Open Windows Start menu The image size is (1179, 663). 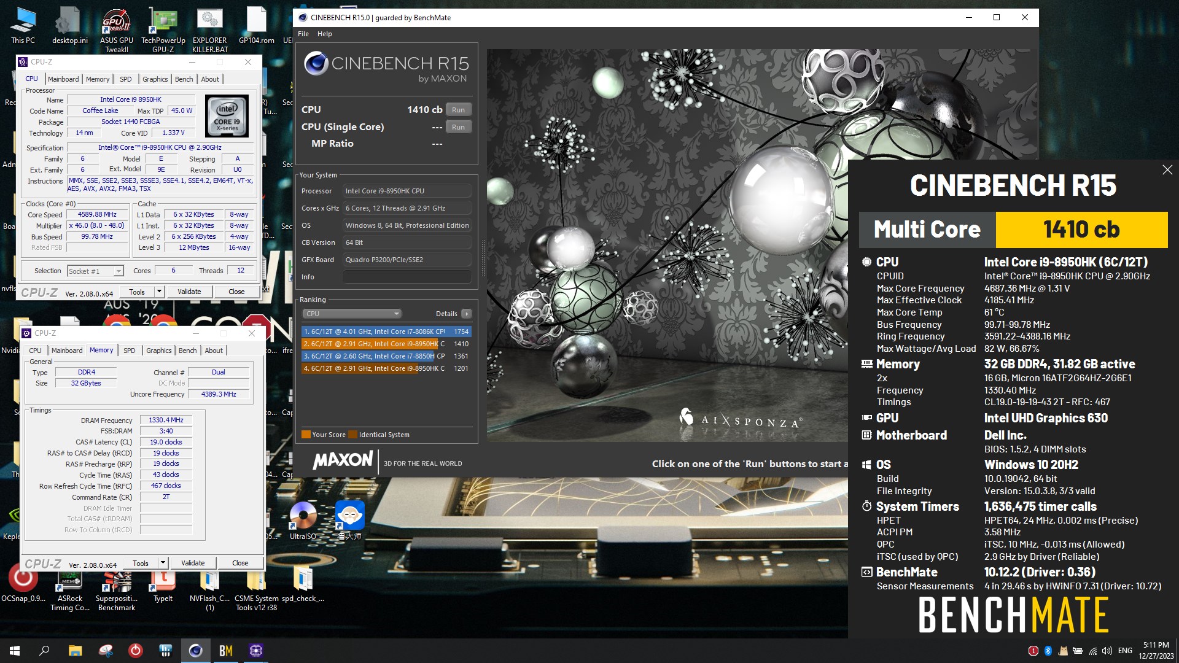pos(15,651)
